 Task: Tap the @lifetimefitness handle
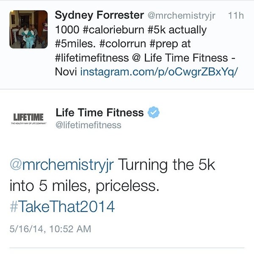coord(88,125)
